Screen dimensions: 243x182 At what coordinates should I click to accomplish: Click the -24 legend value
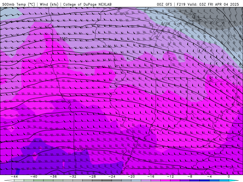(112, 177)
